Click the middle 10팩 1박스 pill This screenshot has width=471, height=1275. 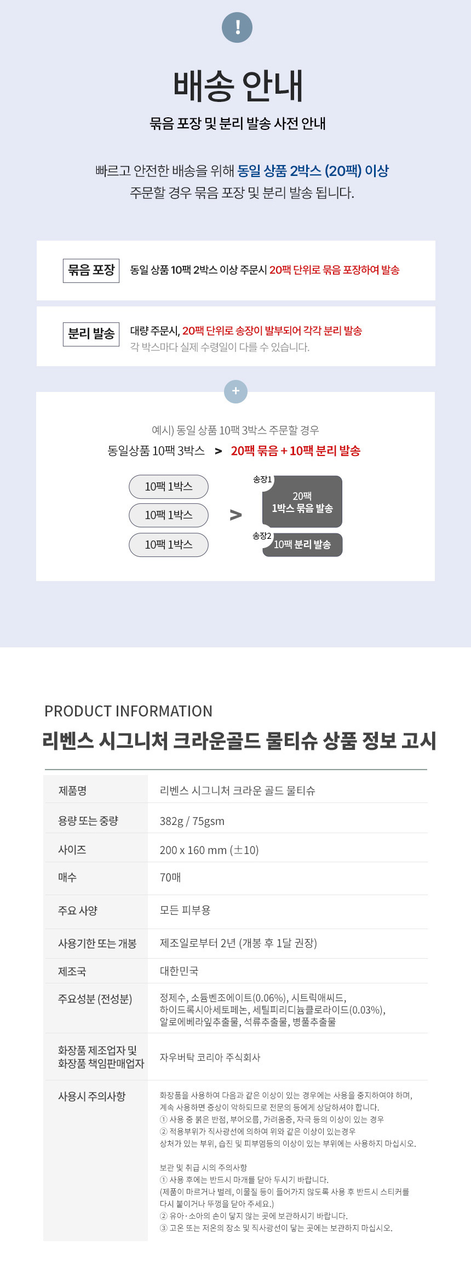tap(169, 515)
